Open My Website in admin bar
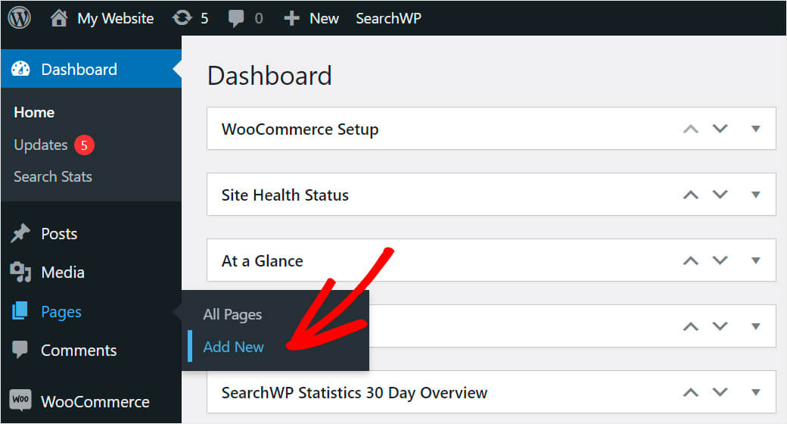 116,19
